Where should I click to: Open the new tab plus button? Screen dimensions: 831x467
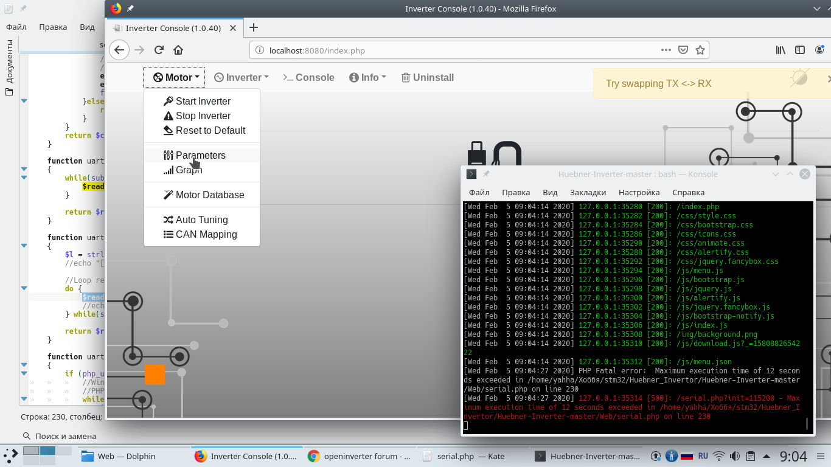coord(254,27)
